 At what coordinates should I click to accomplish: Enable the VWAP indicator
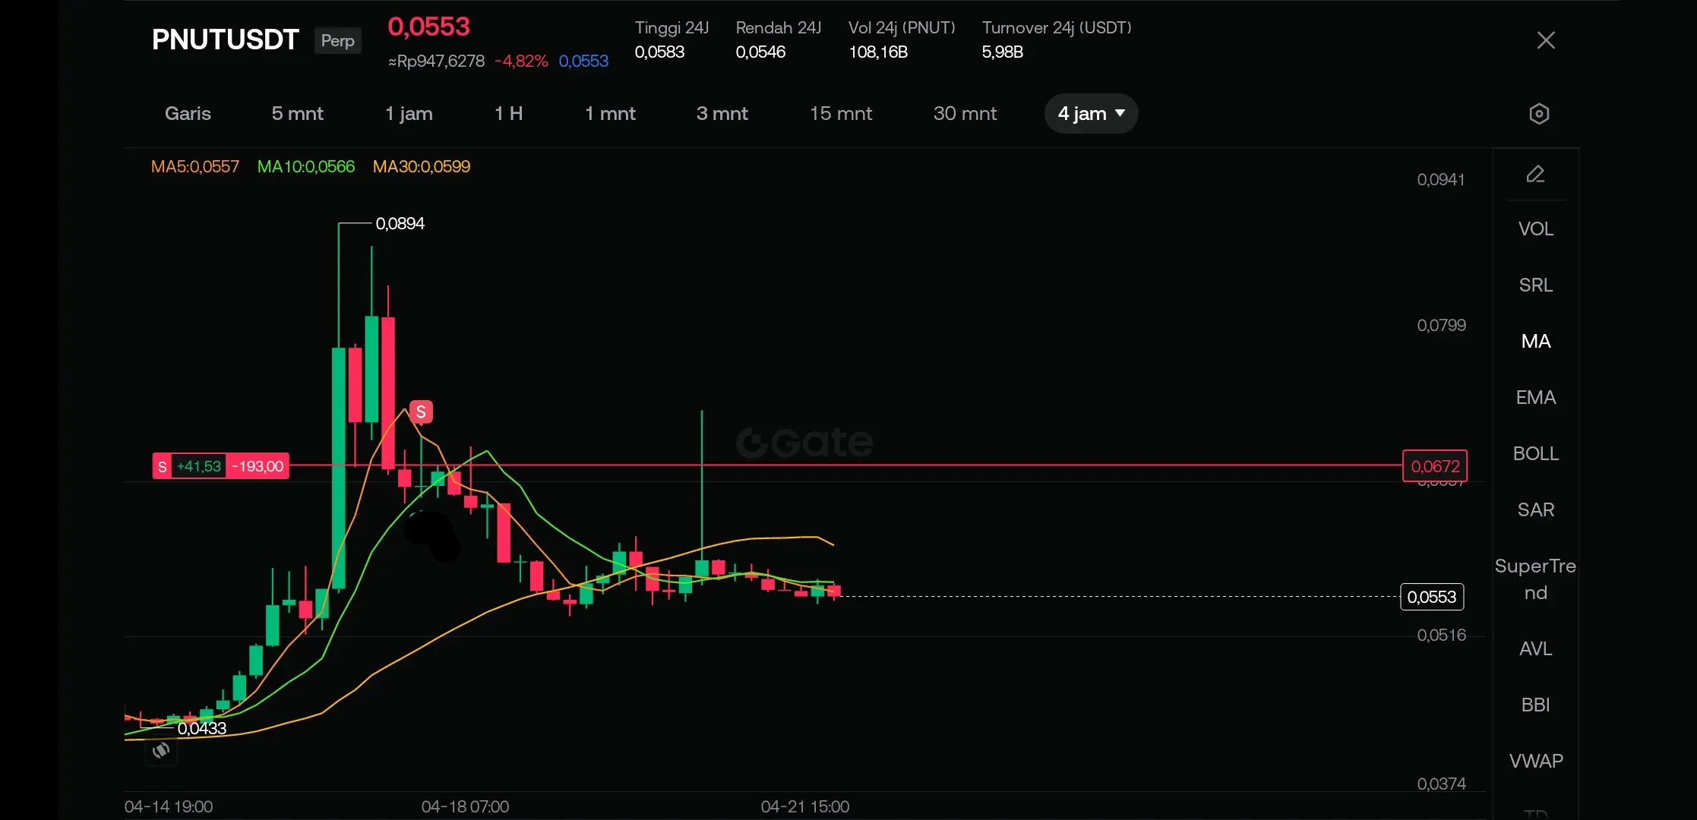point(1535,761)
